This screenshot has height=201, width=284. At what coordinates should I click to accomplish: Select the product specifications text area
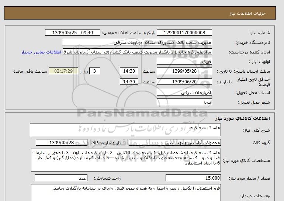[x=126, y=160]
